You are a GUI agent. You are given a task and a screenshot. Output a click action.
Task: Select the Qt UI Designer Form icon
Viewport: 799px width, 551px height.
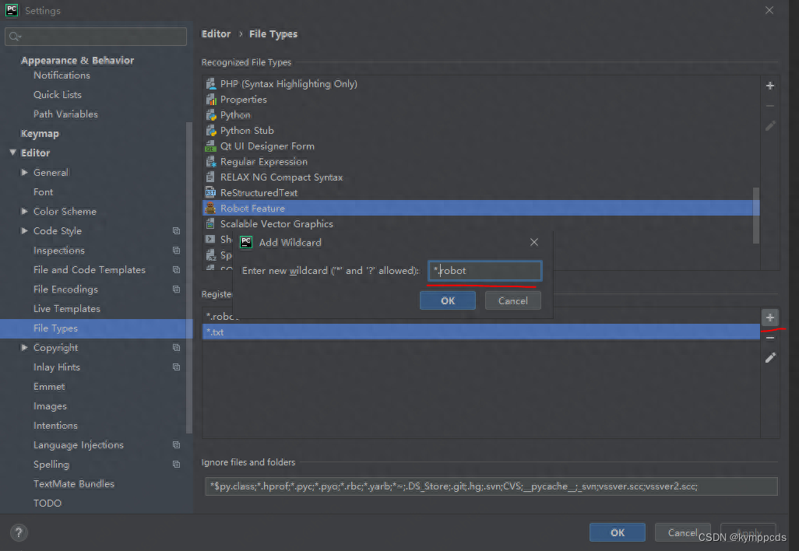coord(210,146)
